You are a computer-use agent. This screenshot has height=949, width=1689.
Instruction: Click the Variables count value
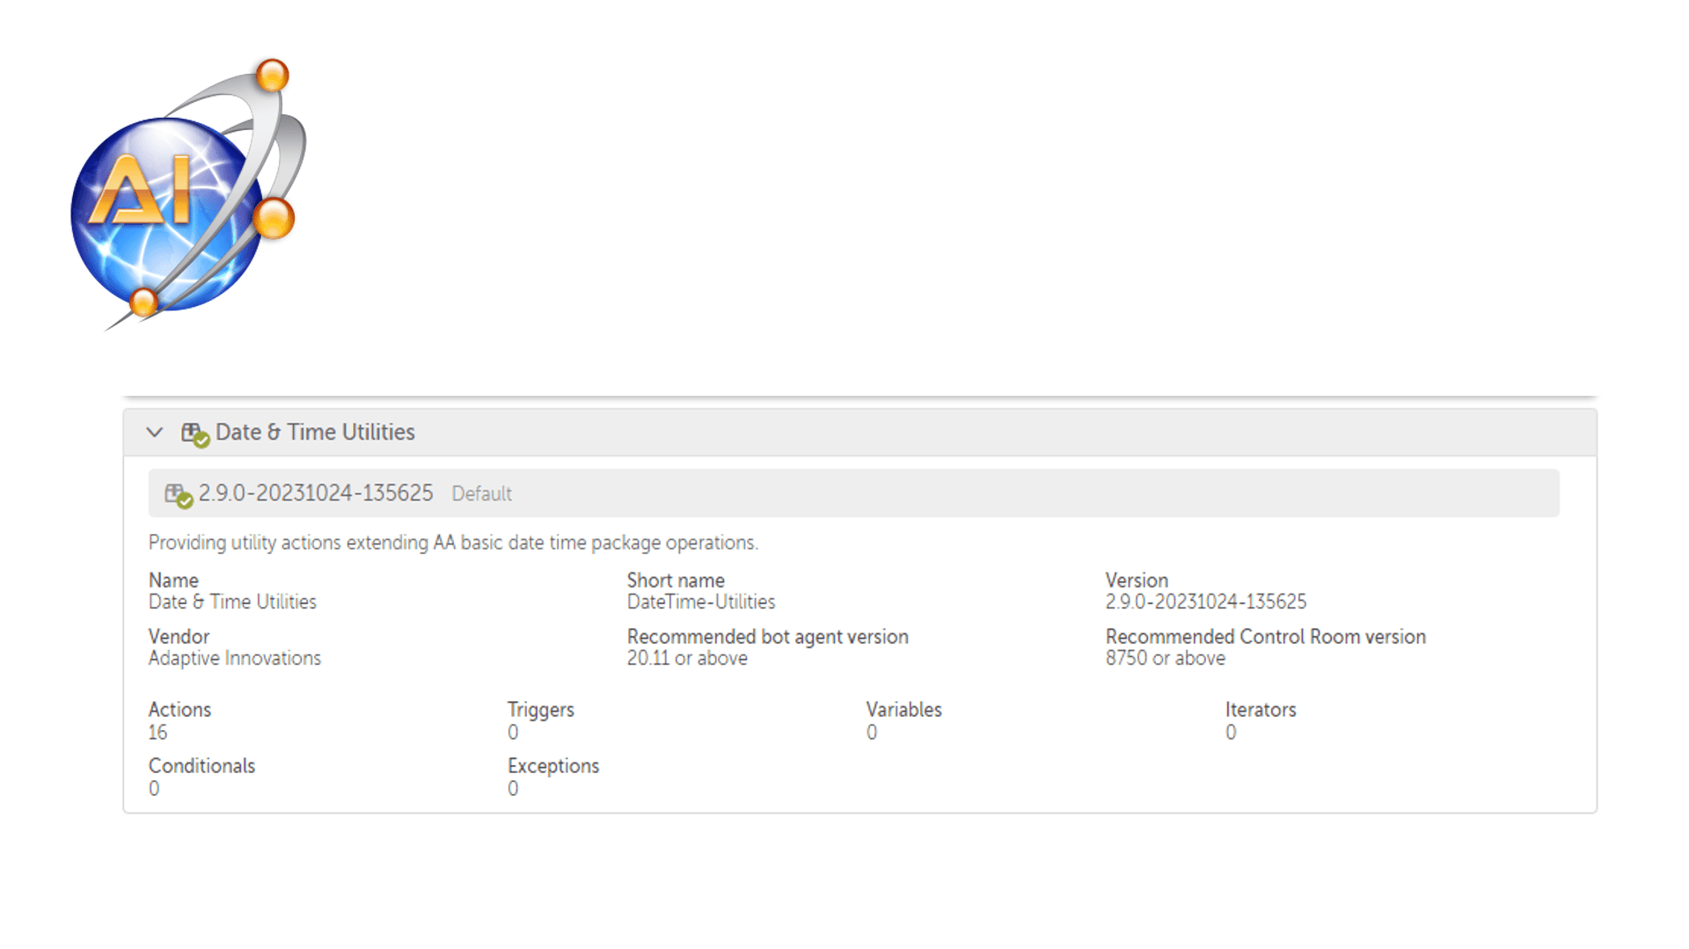872,733
